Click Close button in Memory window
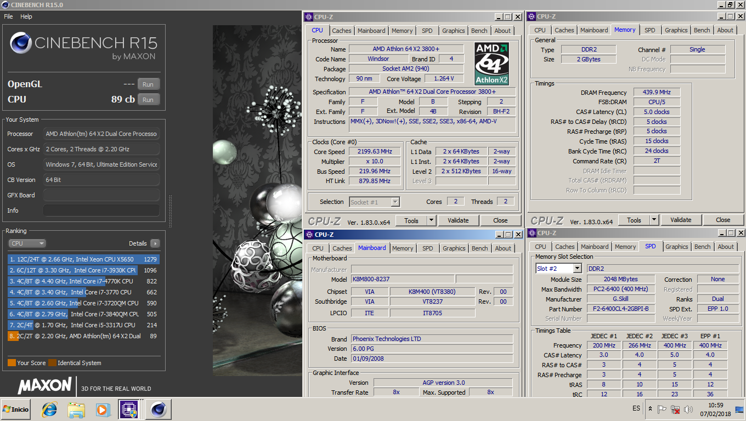The height and width of the screenshot is (421, 746). click(x=723, y=220)
